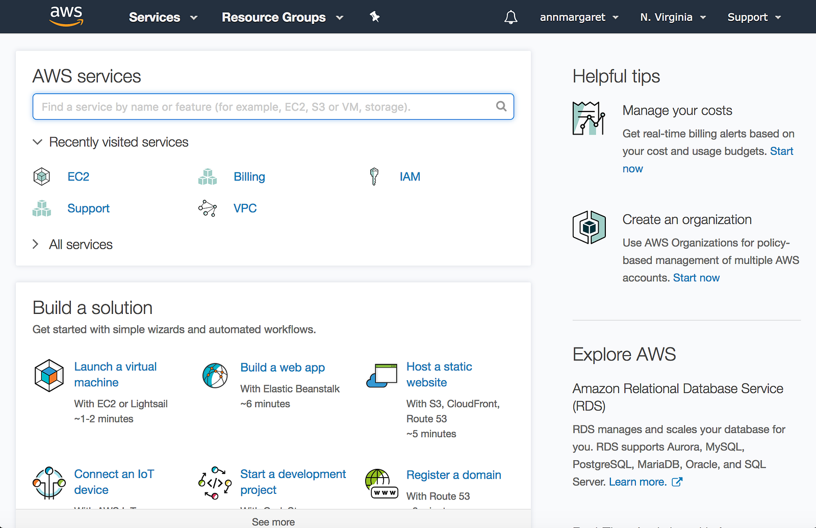
Task: Click the Launch a virtual machine cube icon
Action: click(x=49, y=375)
